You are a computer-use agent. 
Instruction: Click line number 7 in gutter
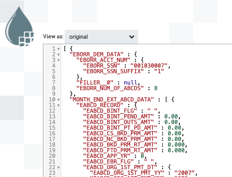pos(54,83)
